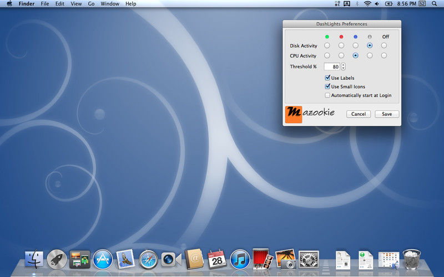This screenshot has width=444, height=277.
Task: Increase Threshold with stepper up arrow
Action: 343,65
